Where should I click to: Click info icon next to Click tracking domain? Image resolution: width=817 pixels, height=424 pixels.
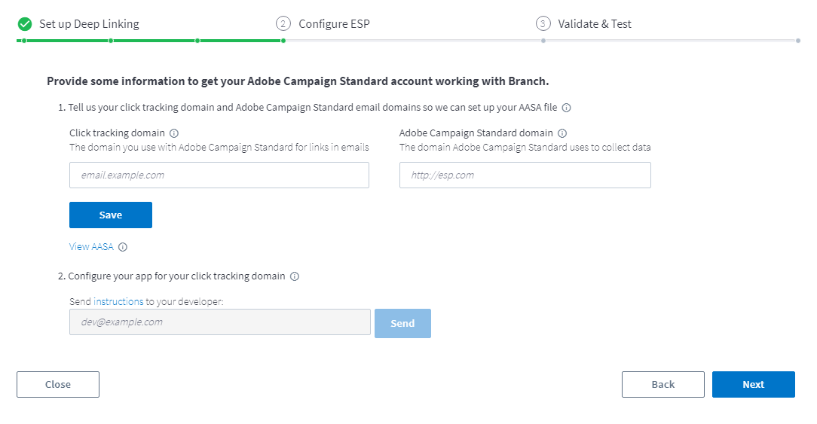[x=174, y=133]
